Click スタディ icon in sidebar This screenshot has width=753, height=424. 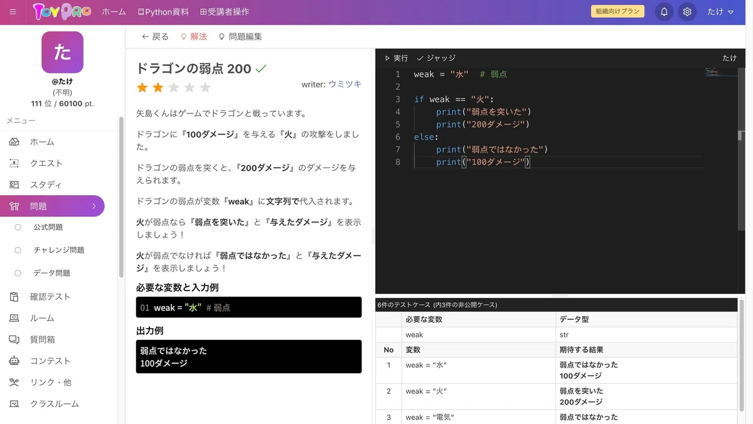[x=14, y=184]
